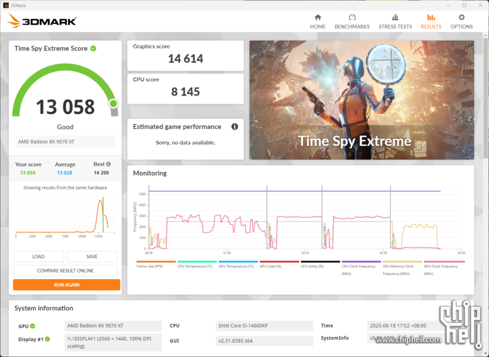Click the green indicator dot on the score gauge
Screen dimensions: 489x357
click(x=114, y=103)
